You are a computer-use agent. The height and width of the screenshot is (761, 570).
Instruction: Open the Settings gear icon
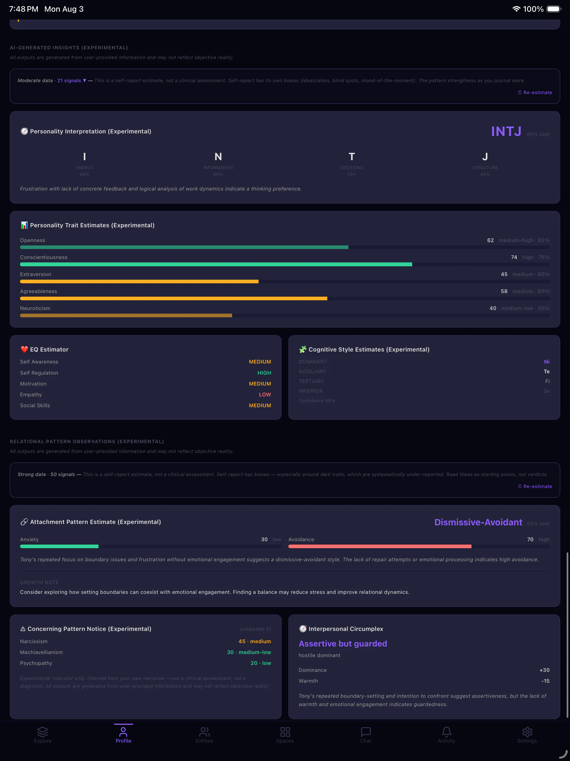coord(527,732)
